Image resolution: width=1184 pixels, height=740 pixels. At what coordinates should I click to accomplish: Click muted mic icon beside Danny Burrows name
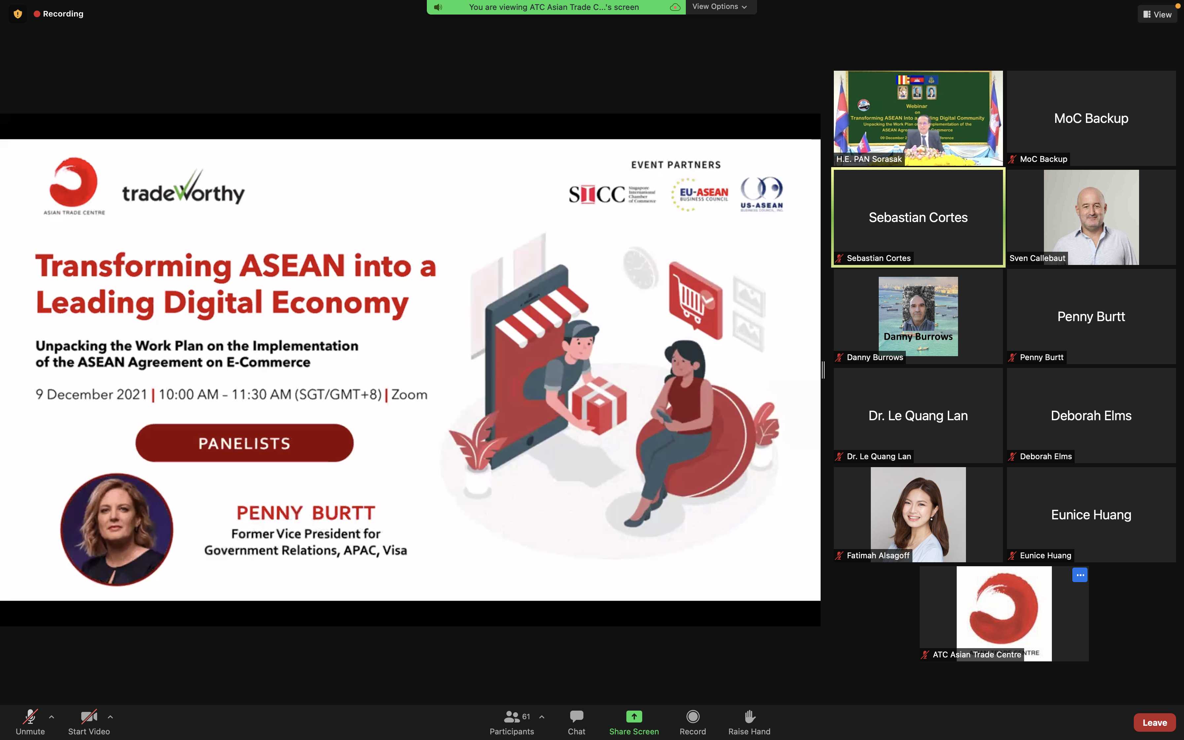tap(839, 357)
